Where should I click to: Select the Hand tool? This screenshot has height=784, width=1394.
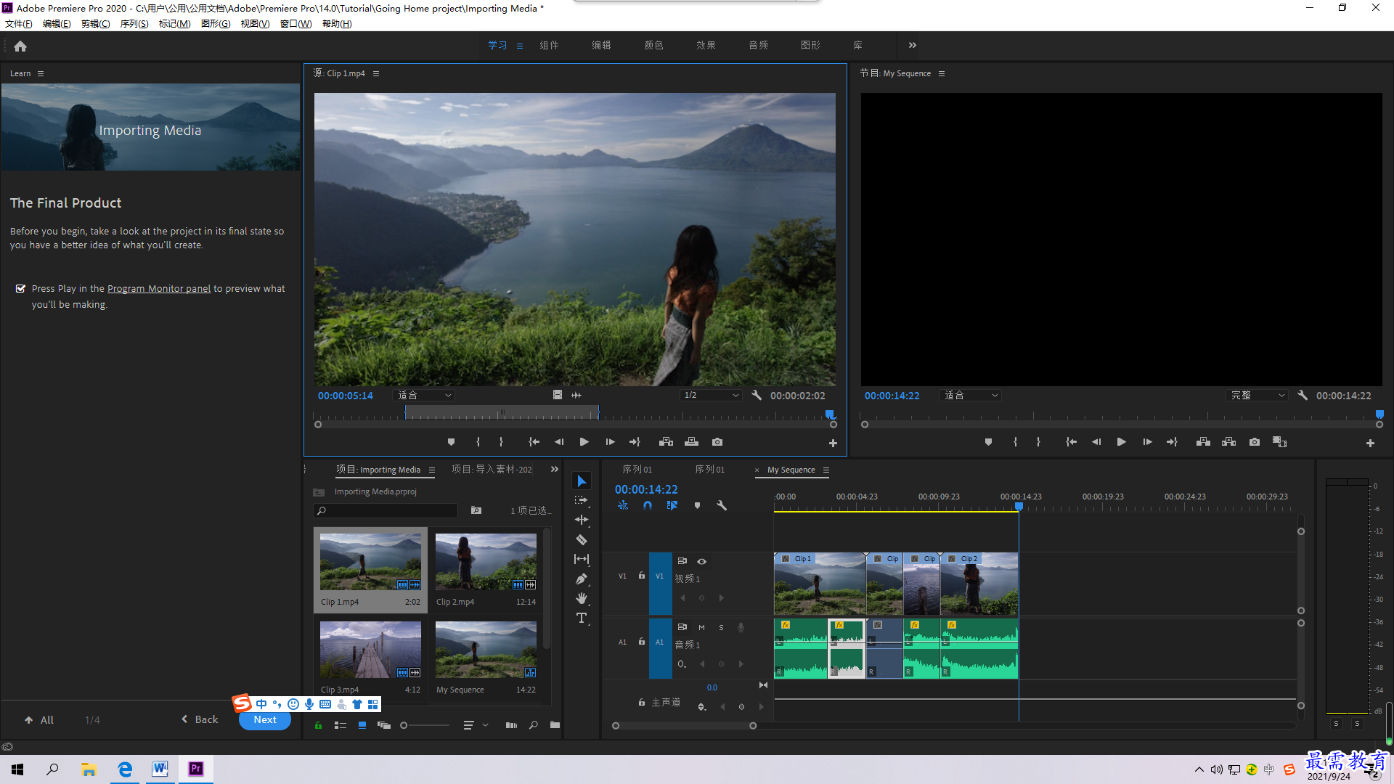click(x=582, y=598)
